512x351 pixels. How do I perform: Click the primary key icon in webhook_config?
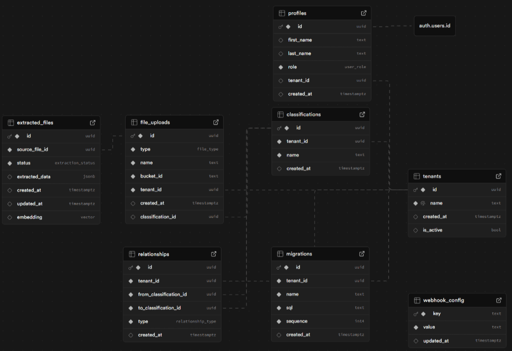(x=416, y=314)
